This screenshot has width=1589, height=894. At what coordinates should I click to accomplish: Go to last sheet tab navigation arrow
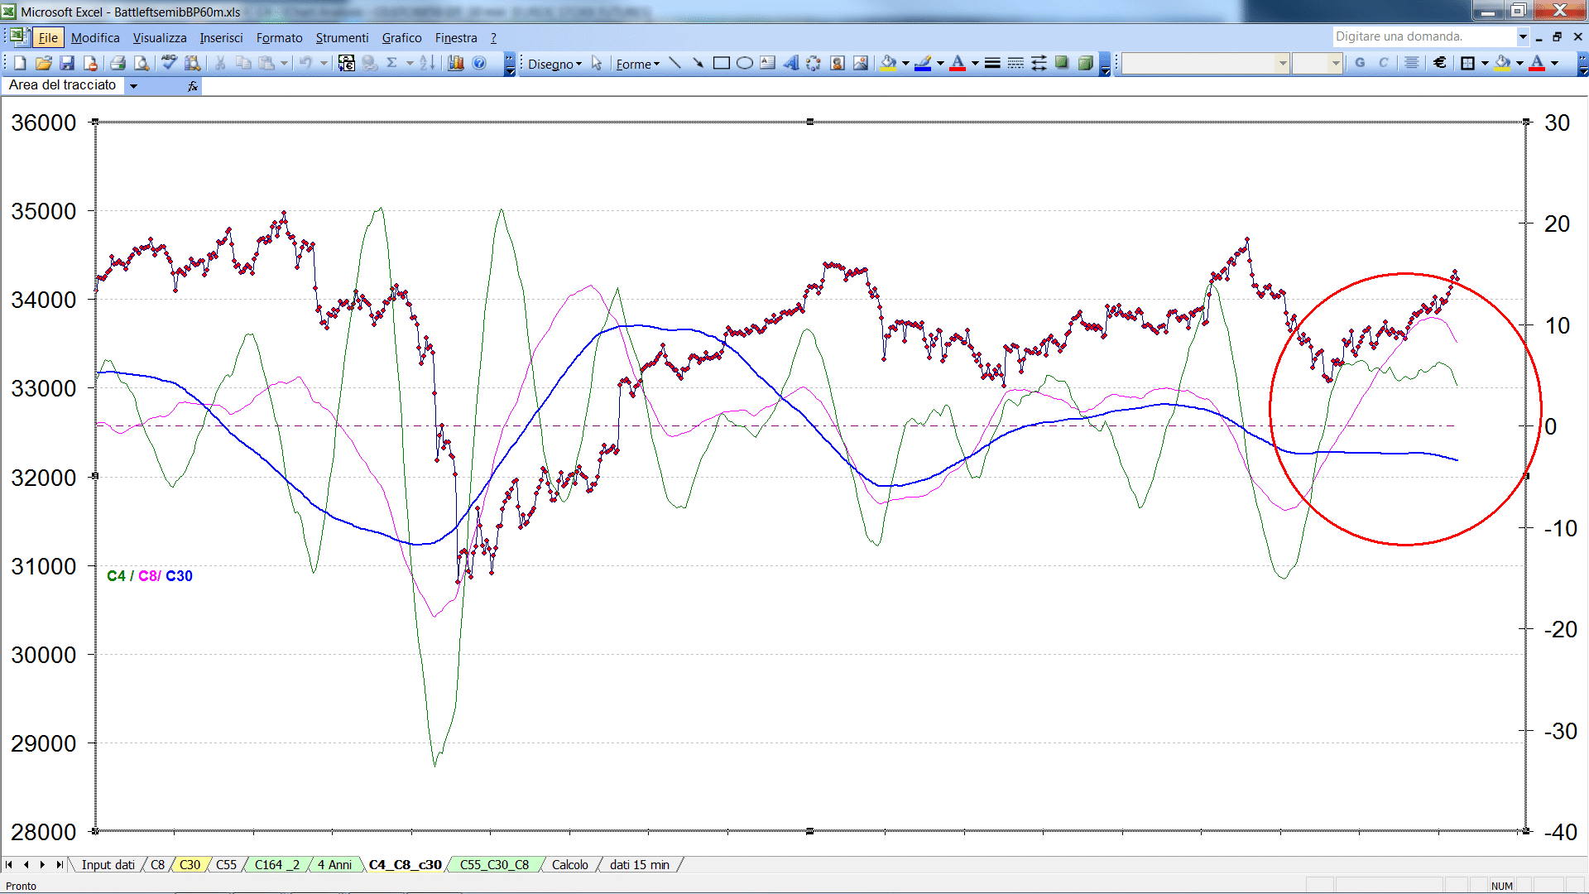59,864
